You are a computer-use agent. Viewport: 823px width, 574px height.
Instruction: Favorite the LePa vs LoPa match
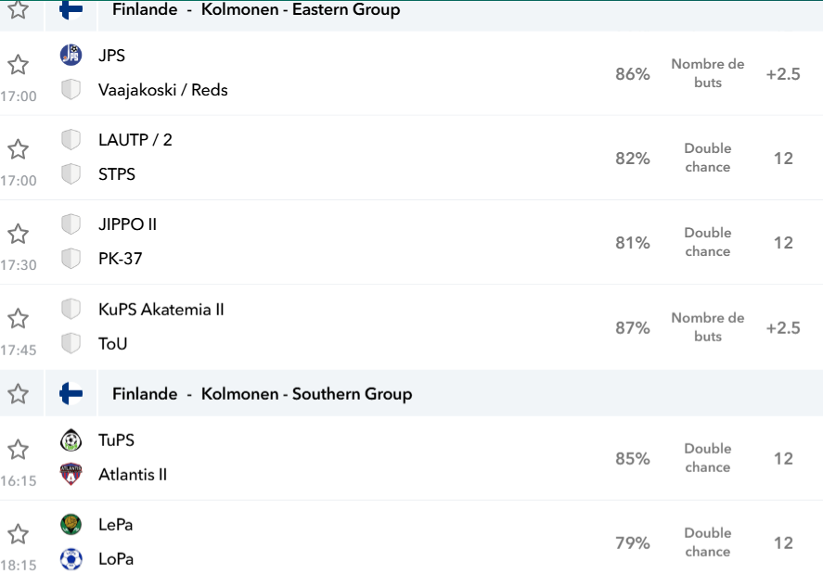[x=18, y=533]
